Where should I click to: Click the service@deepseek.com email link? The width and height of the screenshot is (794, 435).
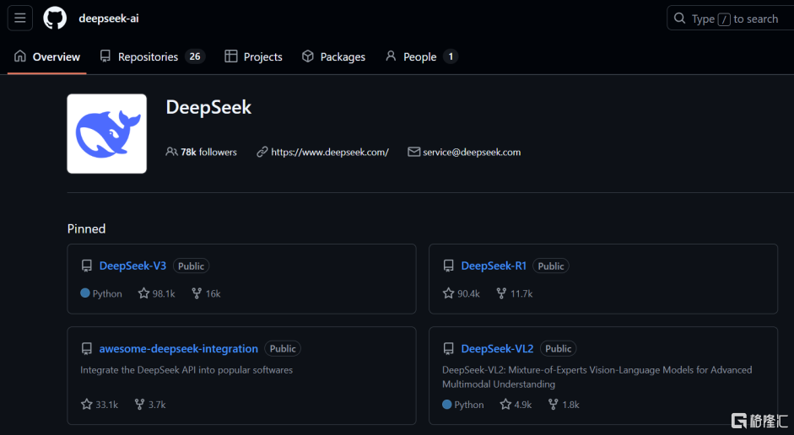tap(472, 152)
